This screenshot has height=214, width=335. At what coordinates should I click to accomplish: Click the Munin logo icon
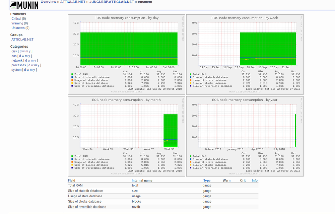[24, 5]
